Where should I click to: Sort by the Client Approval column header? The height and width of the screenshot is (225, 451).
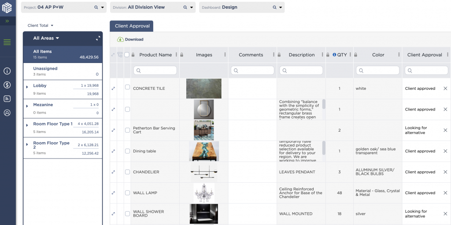point(425,55)
